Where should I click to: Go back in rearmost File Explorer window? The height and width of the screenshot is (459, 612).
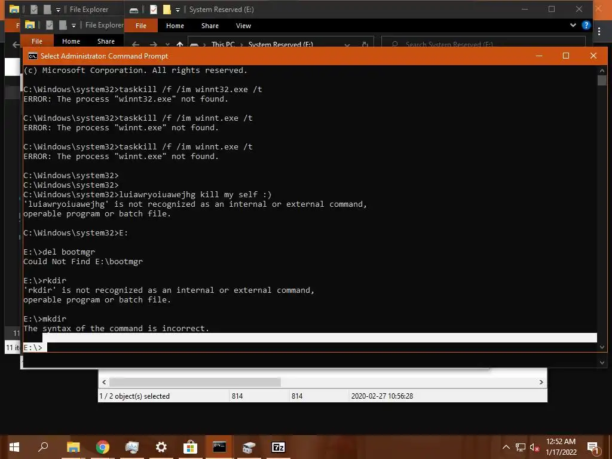pos(16,44)
